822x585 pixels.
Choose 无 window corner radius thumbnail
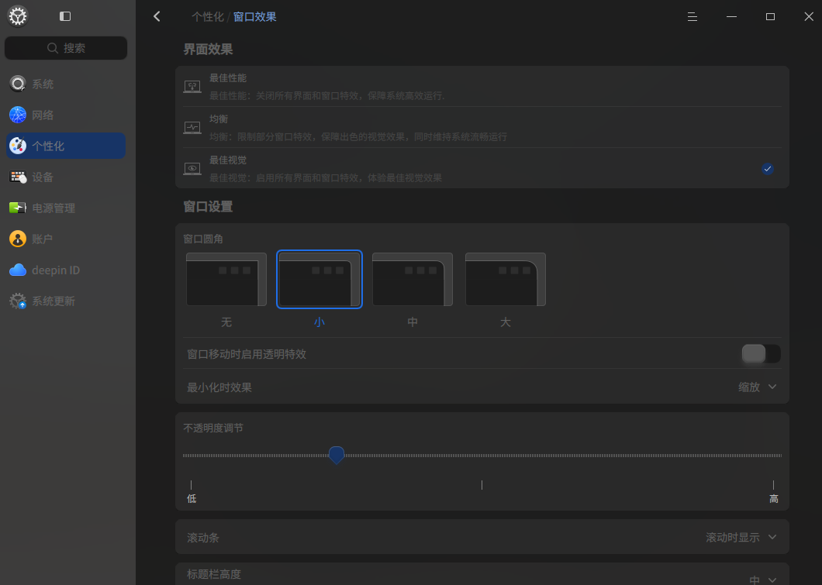226,280
